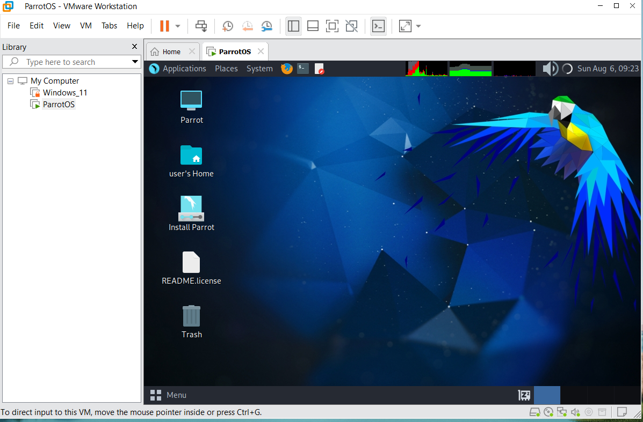643x422 pixels.
Task: Revert the VM to its previous snapshot
Action: [x=247, y=26]
